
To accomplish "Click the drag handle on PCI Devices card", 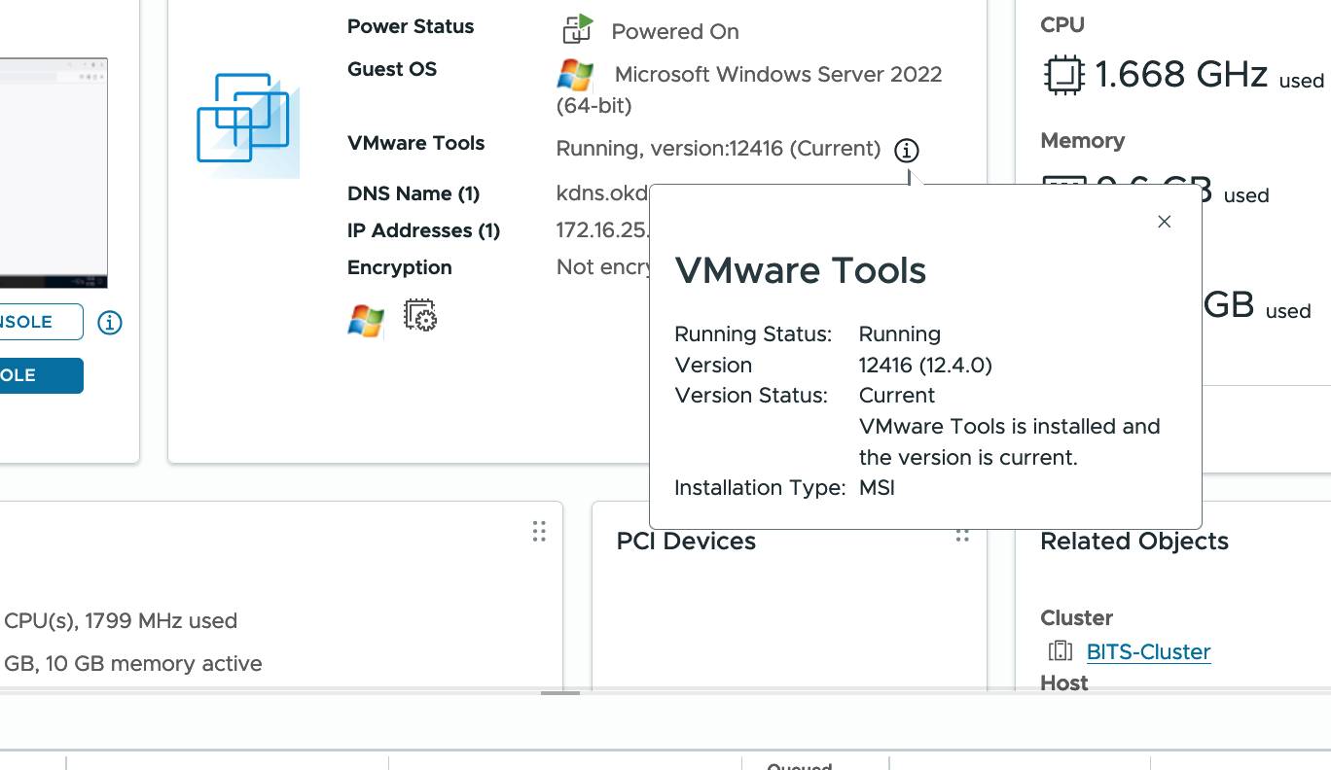I will (x=962, y=535).
